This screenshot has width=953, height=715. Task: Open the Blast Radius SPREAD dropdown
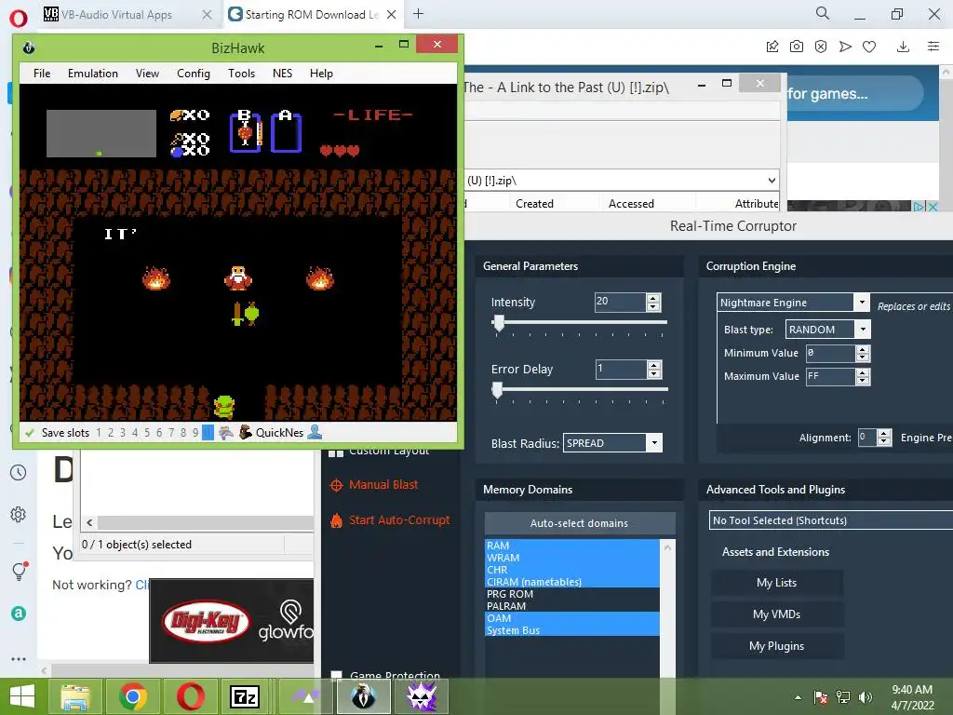click(x=654, y=443)
